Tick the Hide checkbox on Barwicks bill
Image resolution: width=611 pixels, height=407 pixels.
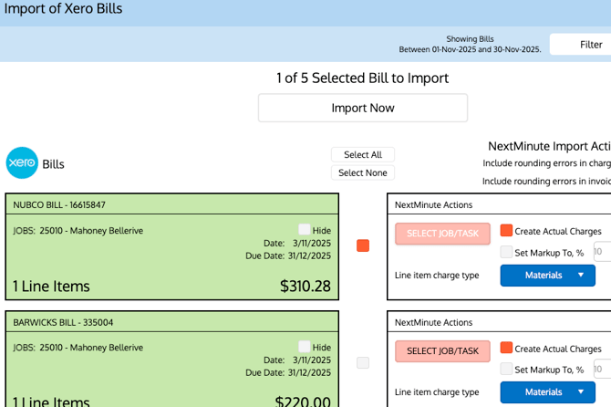305,347
